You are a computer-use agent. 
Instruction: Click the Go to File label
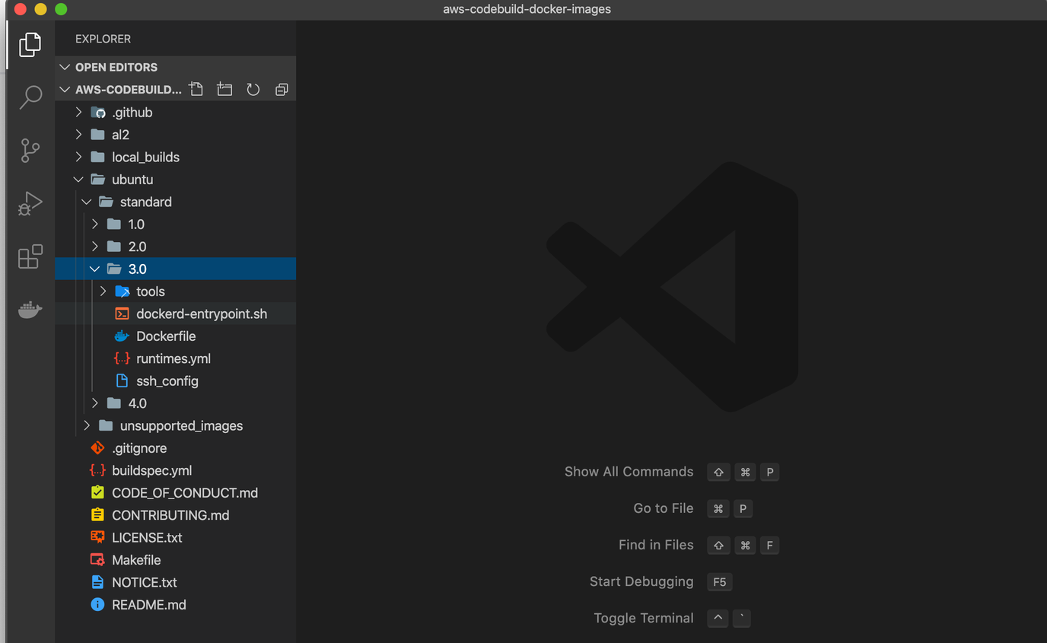pos(664,508)
